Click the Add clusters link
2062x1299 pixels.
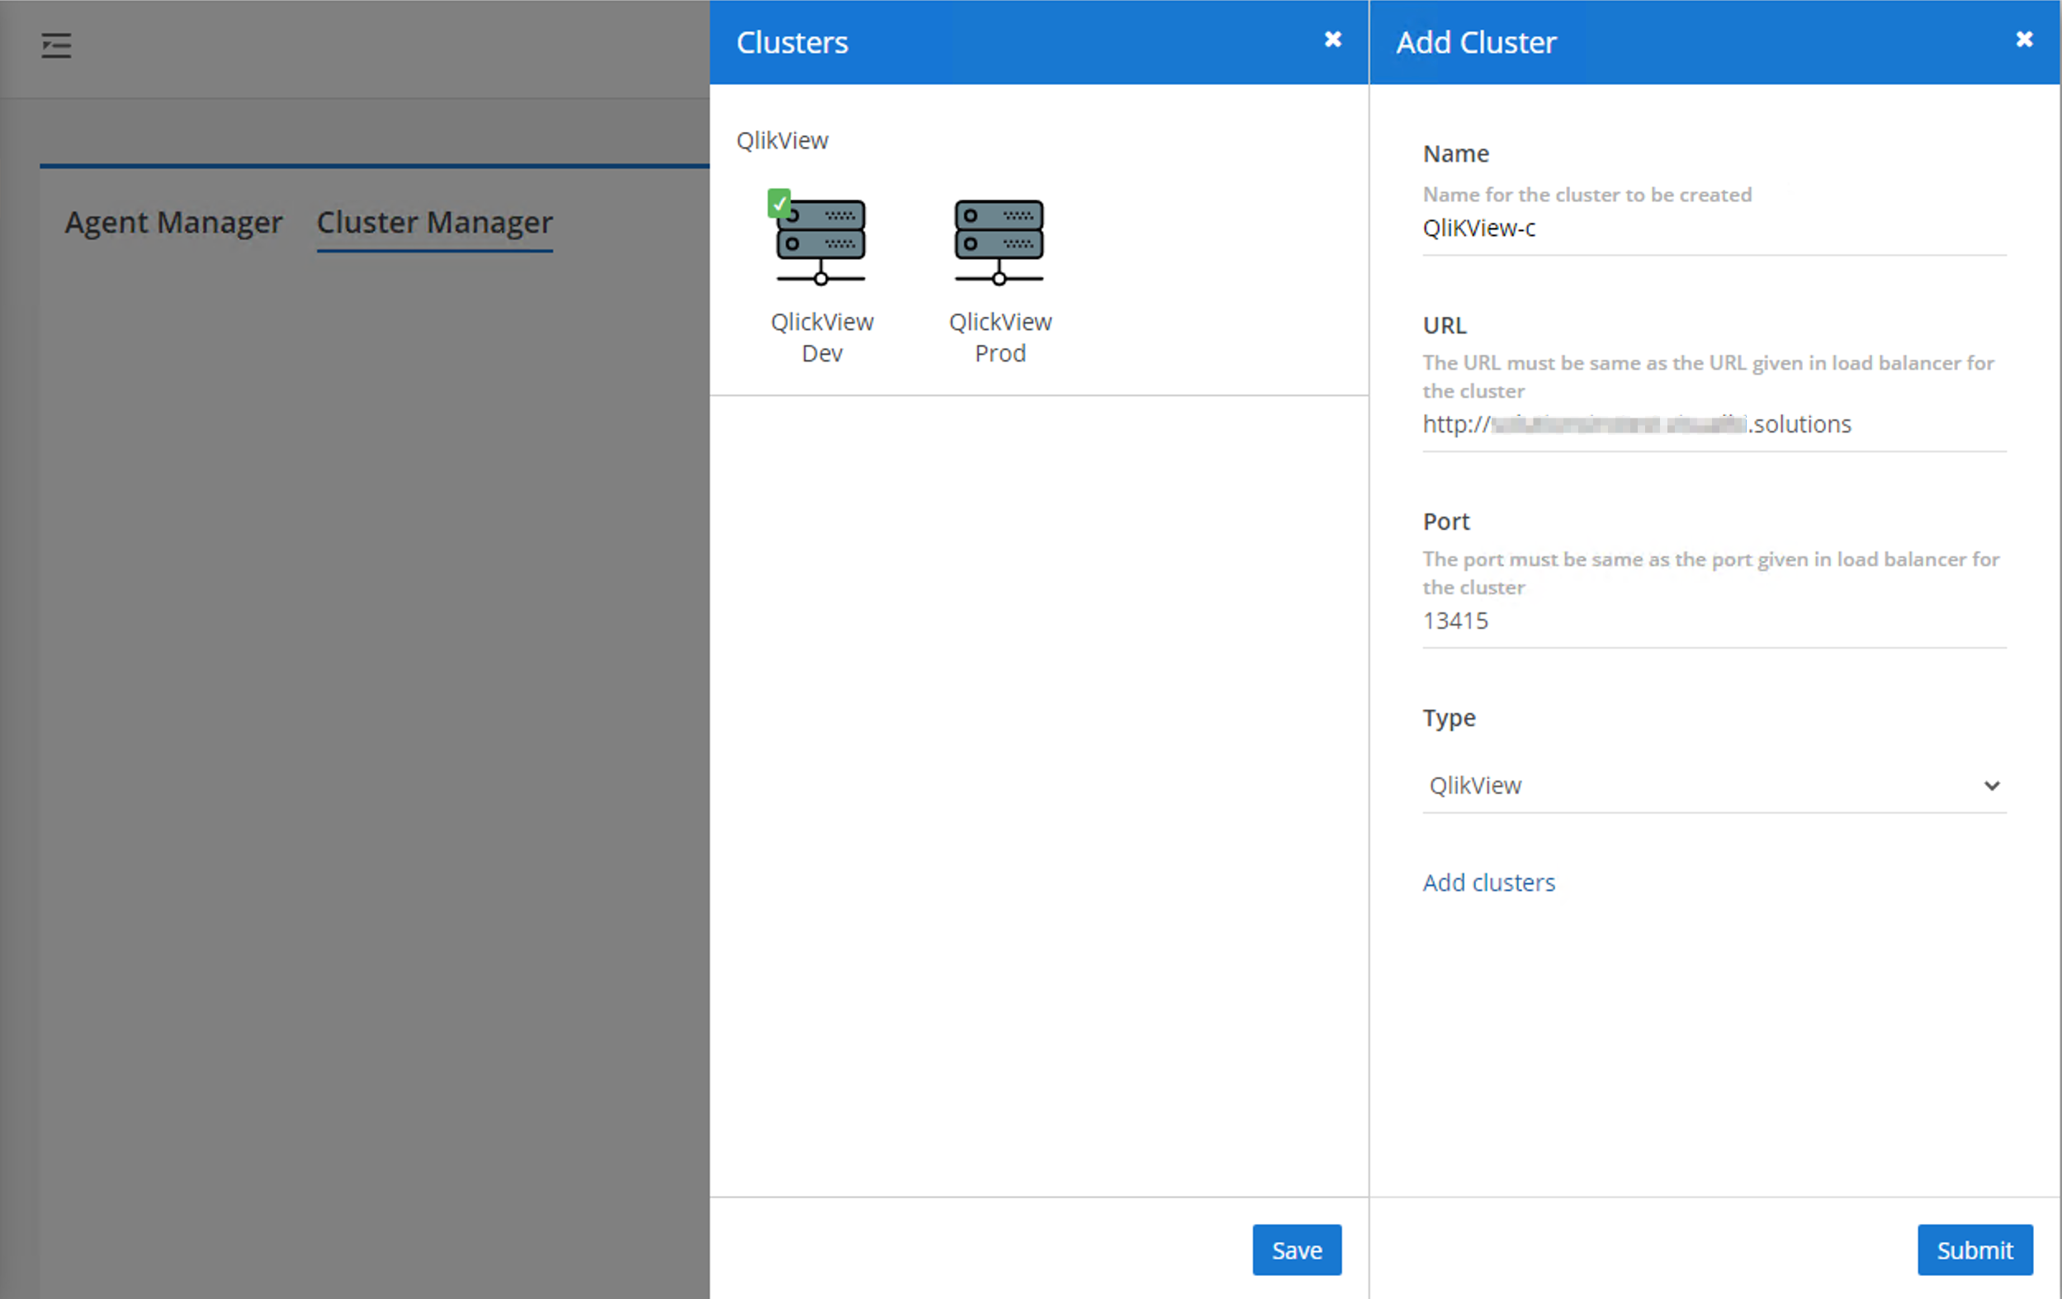(x=1488, y=882)
